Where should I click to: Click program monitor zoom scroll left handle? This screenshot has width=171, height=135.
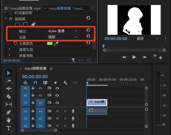click(105, 50)
